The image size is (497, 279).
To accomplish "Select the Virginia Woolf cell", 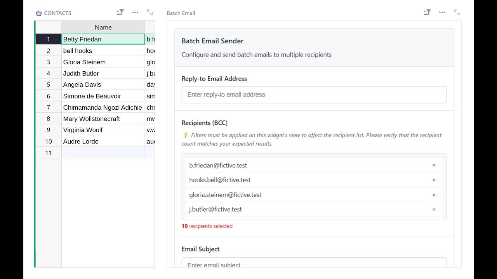I will [103, 130].
